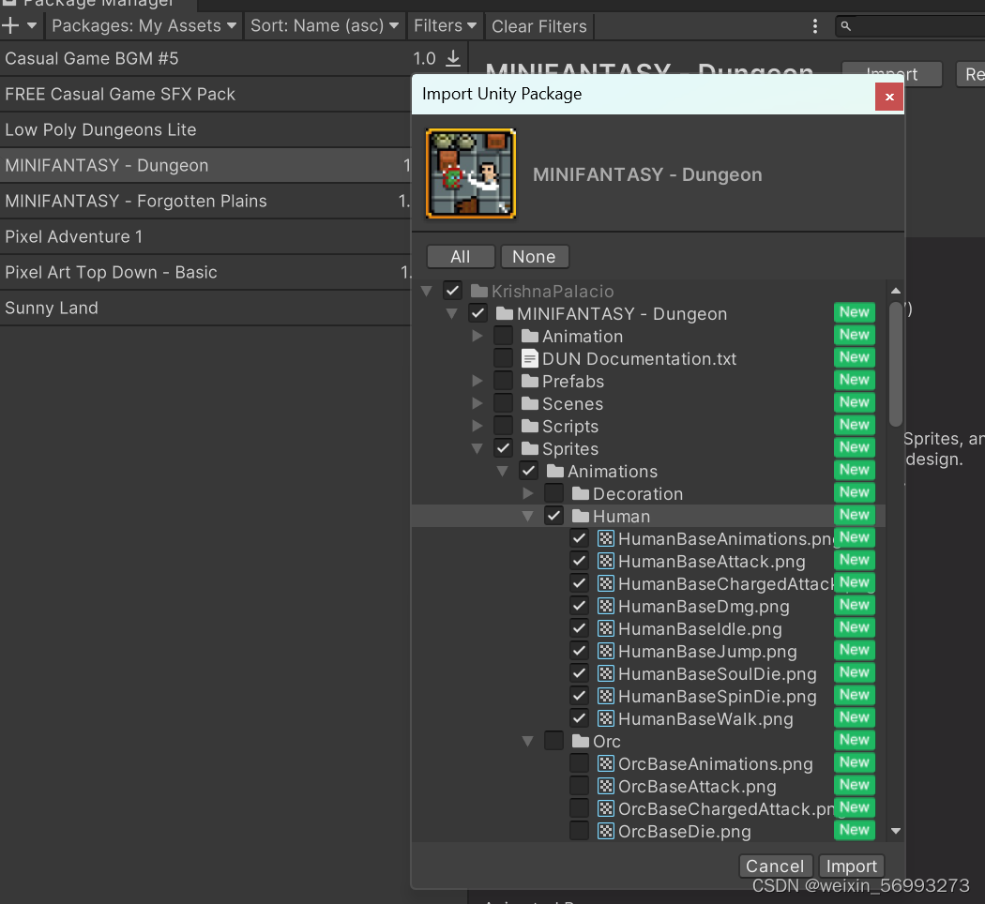Open the three-dot more options menu
985x904 pixels.
tap(815, 25)
